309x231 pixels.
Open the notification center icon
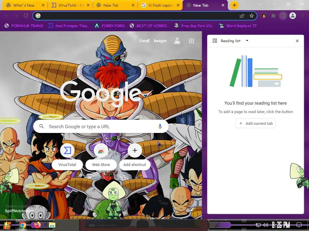point(299,225)
